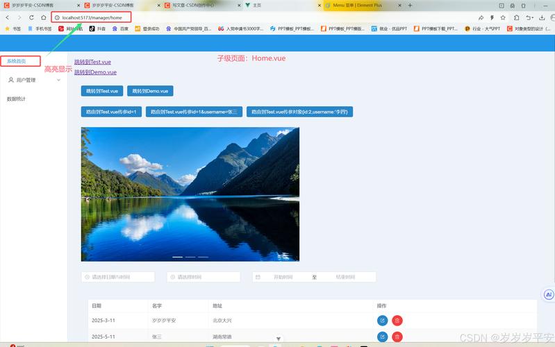This screenshot has width=555, height=347.
Task: Close the Menu 菜单 Element Plus tab
Action: (399, 6)
